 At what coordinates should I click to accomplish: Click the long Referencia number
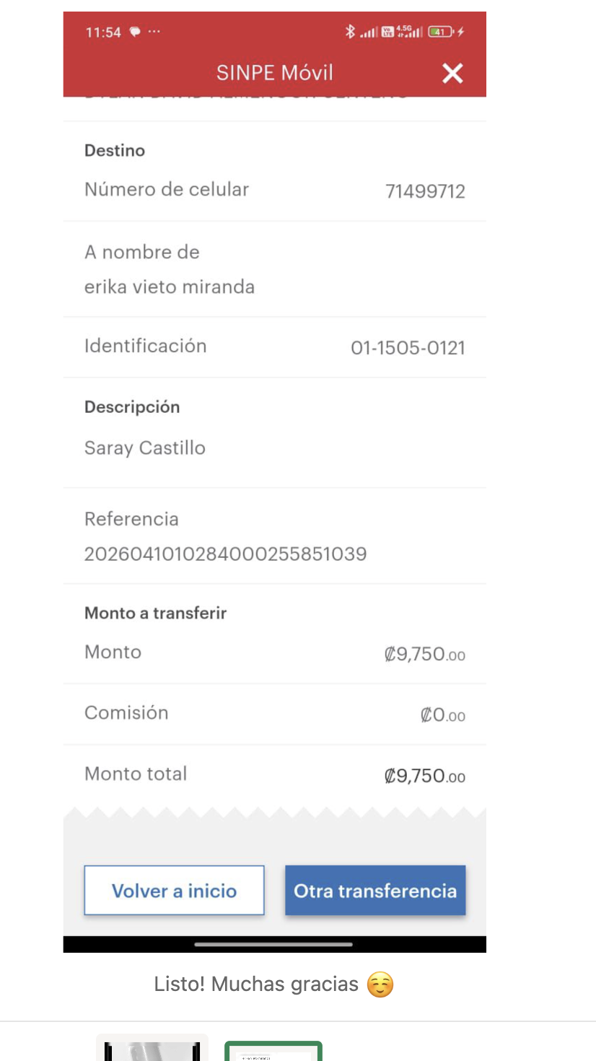[225, 554]
